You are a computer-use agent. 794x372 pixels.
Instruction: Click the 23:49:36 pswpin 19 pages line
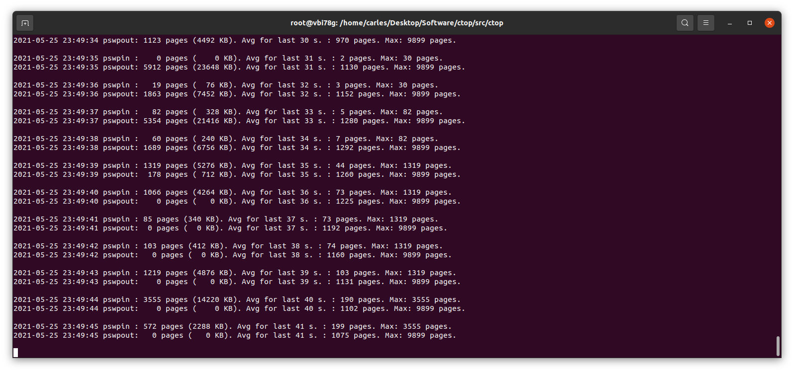pyautogui.click(x=226, y=85)
